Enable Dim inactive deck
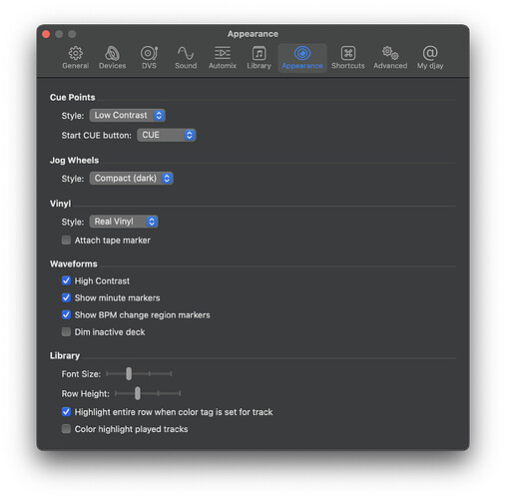Viewport: 506px width, 499px height. 66,331
